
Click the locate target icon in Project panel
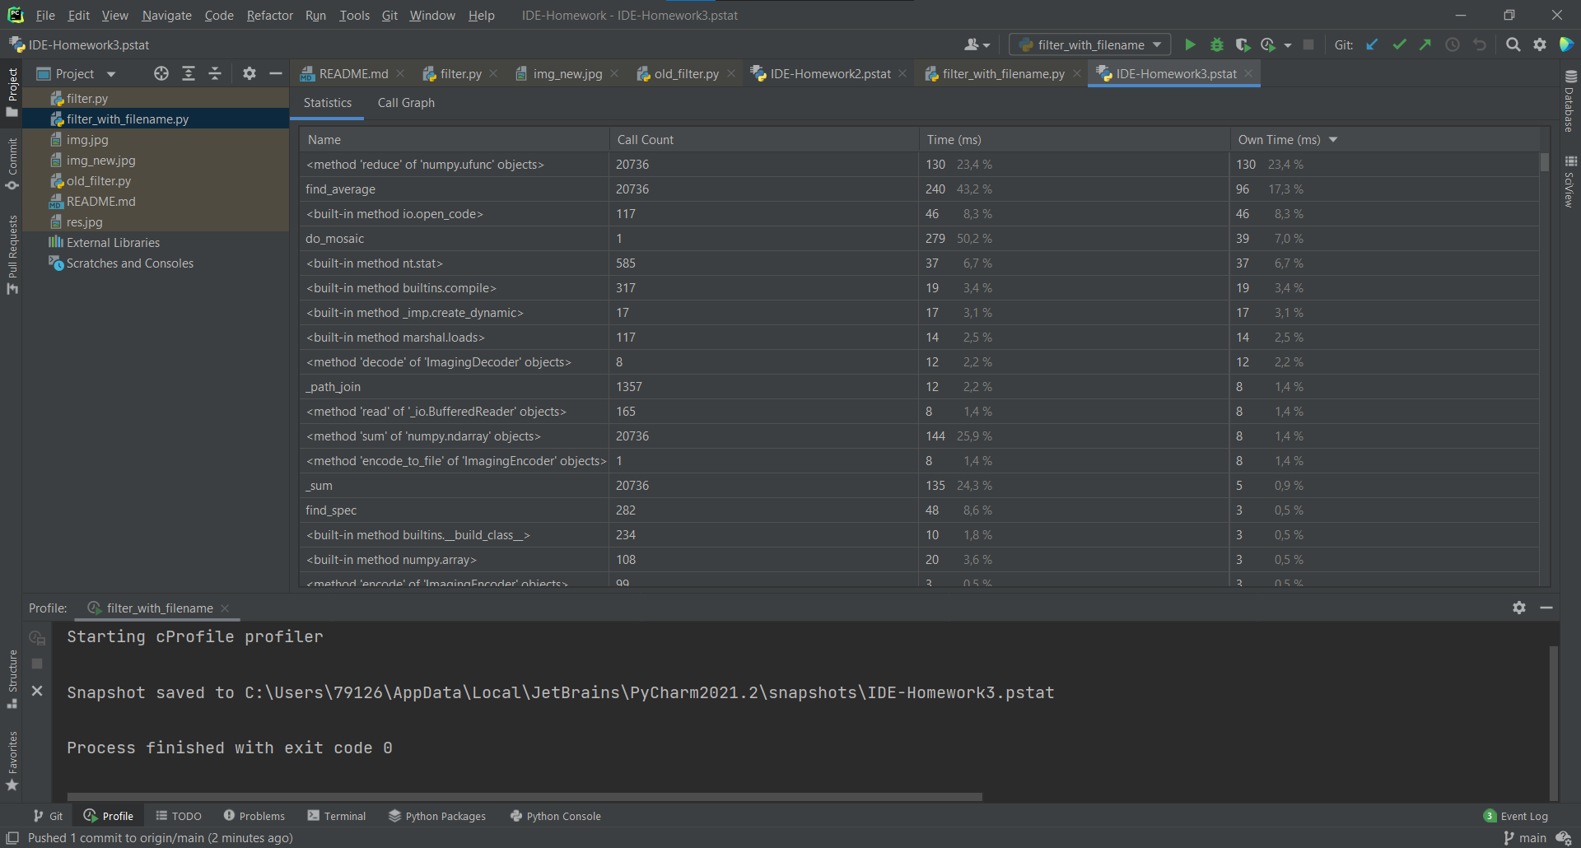click(161, 74)
